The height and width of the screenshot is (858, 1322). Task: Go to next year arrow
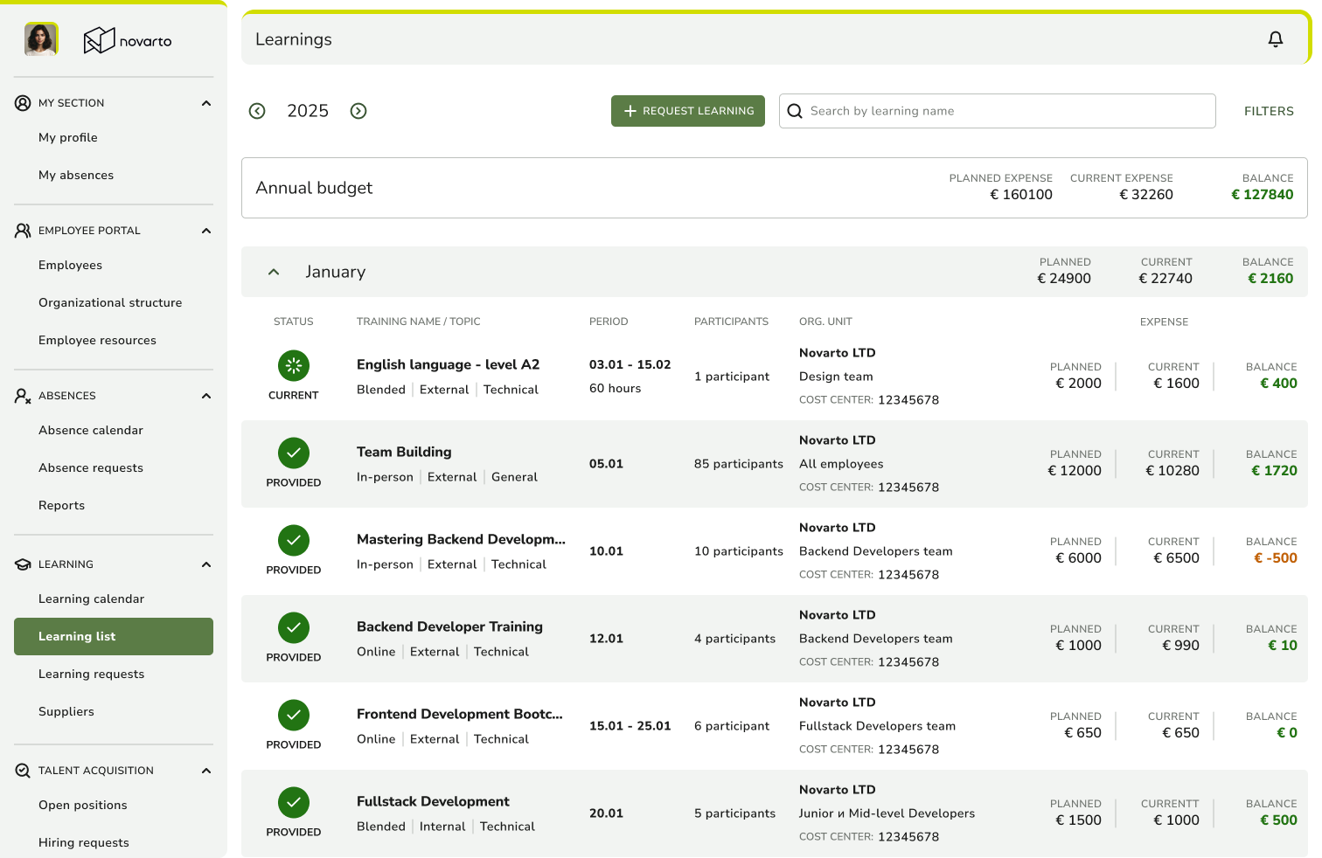pos(358,111)
